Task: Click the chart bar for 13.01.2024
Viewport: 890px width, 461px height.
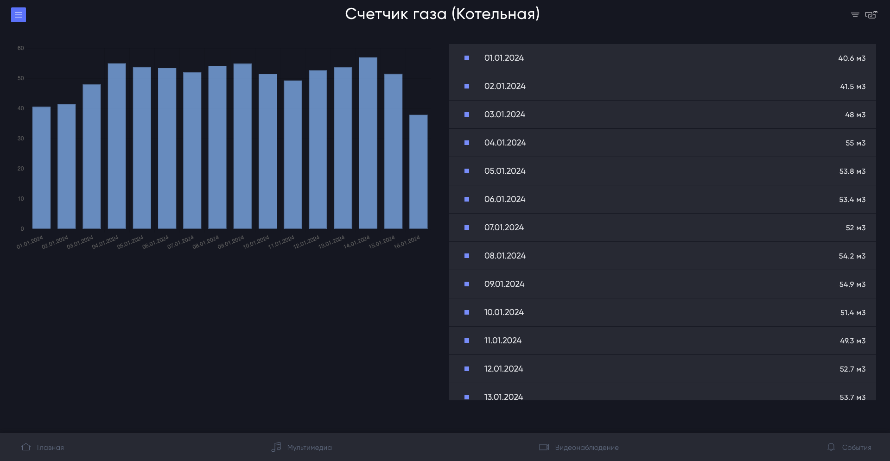Action: pos(343,148)
